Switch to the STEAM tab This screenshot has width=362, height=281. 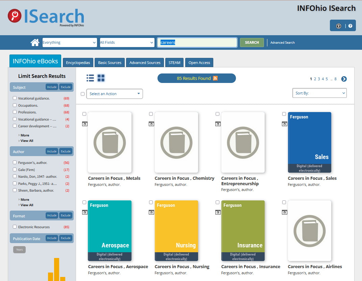coord(174,63)
